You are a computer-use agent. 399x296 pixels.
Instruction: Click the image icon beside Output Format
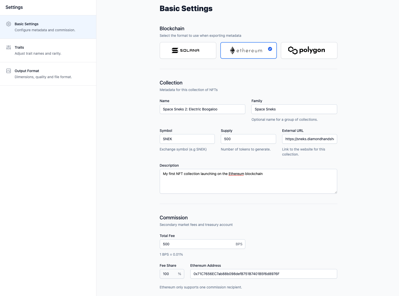pos(9,71)
